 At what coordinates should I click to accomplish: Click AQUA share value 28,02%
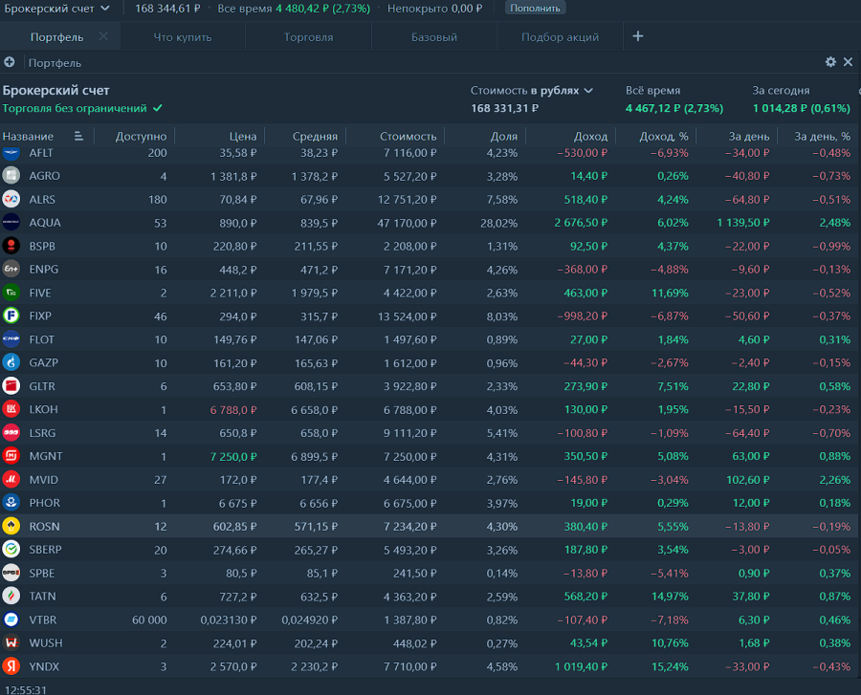pos(499,224)
